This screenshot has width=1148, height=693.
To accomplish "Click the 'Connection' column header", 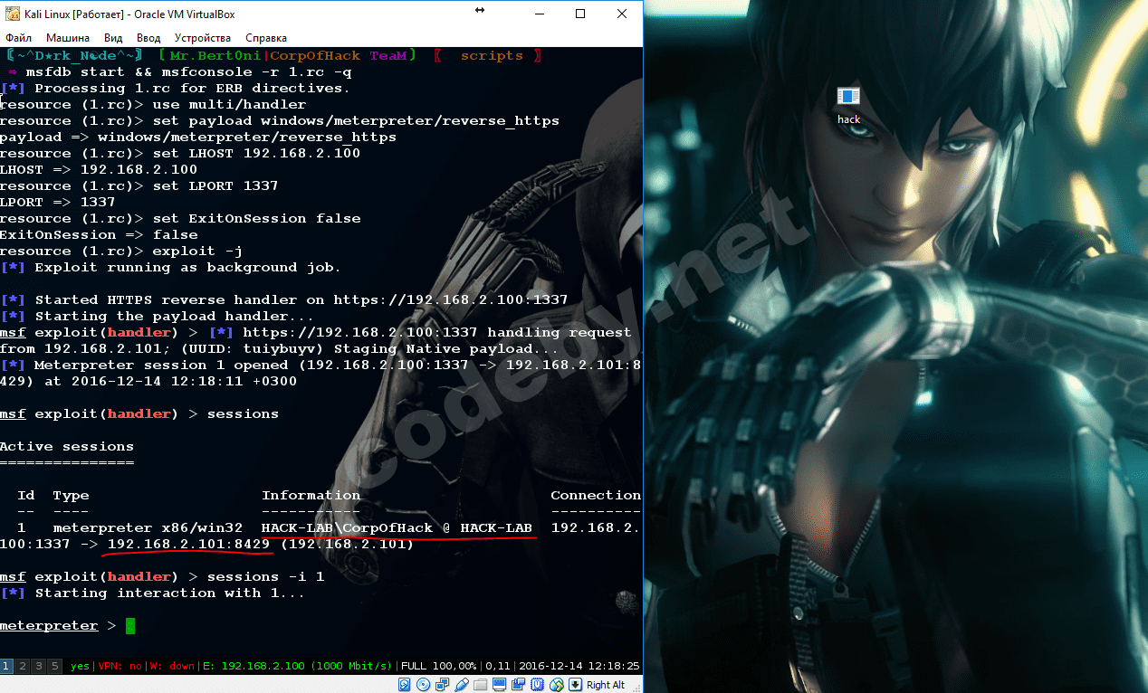I will (x=596, y=496).
